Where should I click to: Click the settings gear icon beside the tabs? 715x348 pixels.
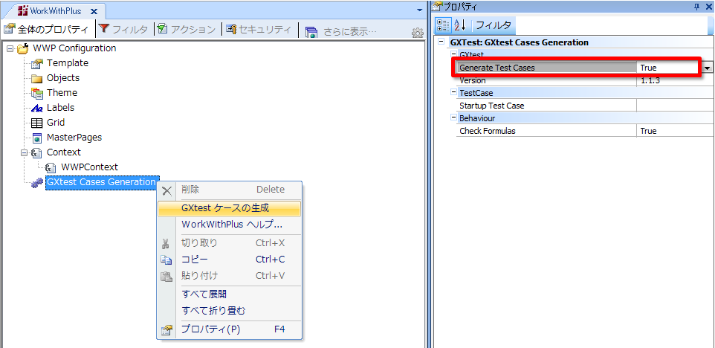[x=418, y=33]
